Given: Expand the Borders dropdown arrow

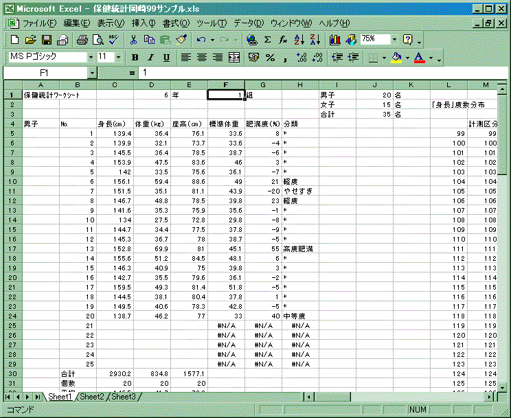Looking at the screenshot, I should point(384,58).
